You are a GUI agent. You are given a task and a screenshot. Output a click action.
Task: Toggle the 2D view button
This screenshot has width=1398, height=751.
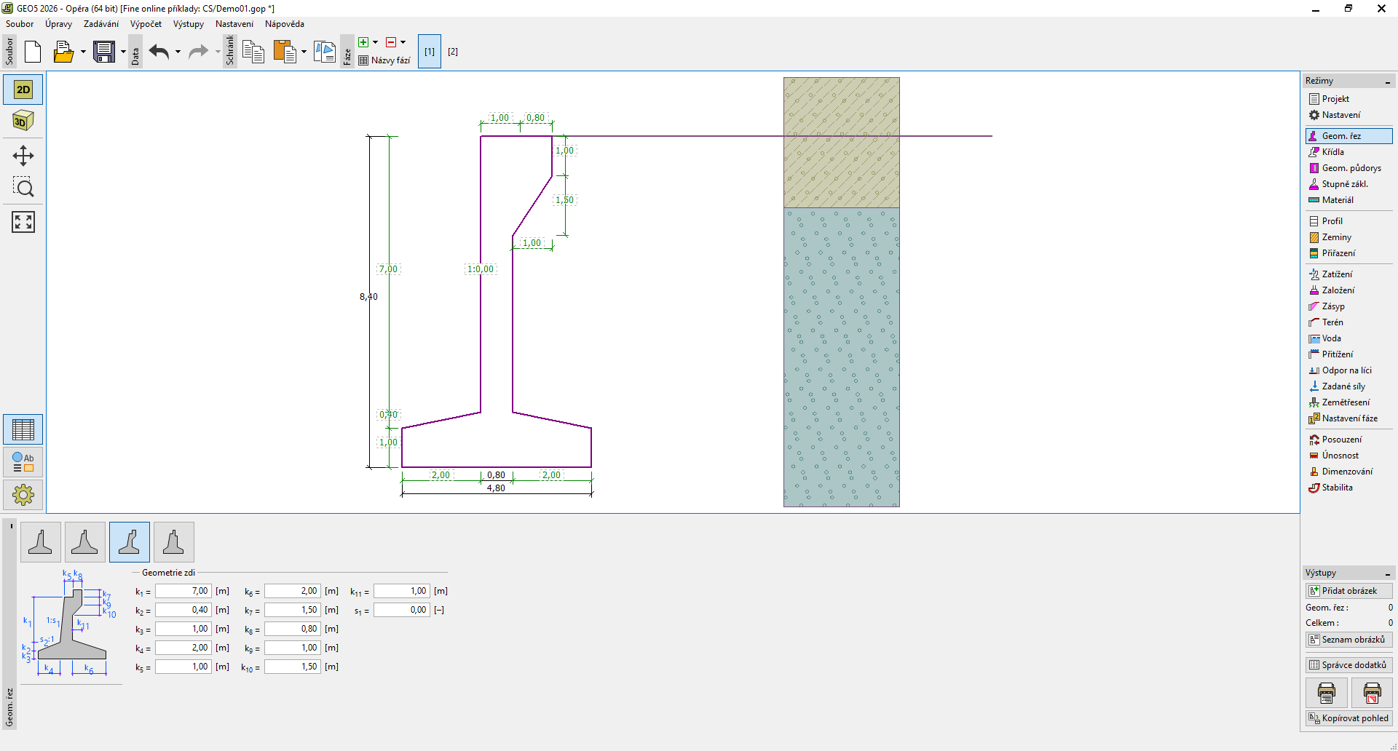coord(23,90)
